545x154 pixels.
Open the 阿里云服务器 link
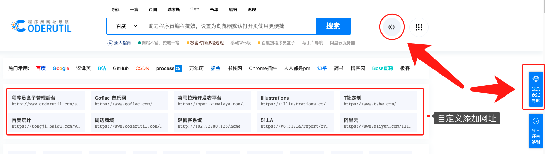point(342,43)
